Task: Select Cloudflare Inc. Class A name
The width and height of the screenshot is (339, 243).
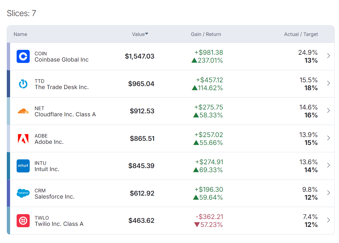Action: coord(65,114)
